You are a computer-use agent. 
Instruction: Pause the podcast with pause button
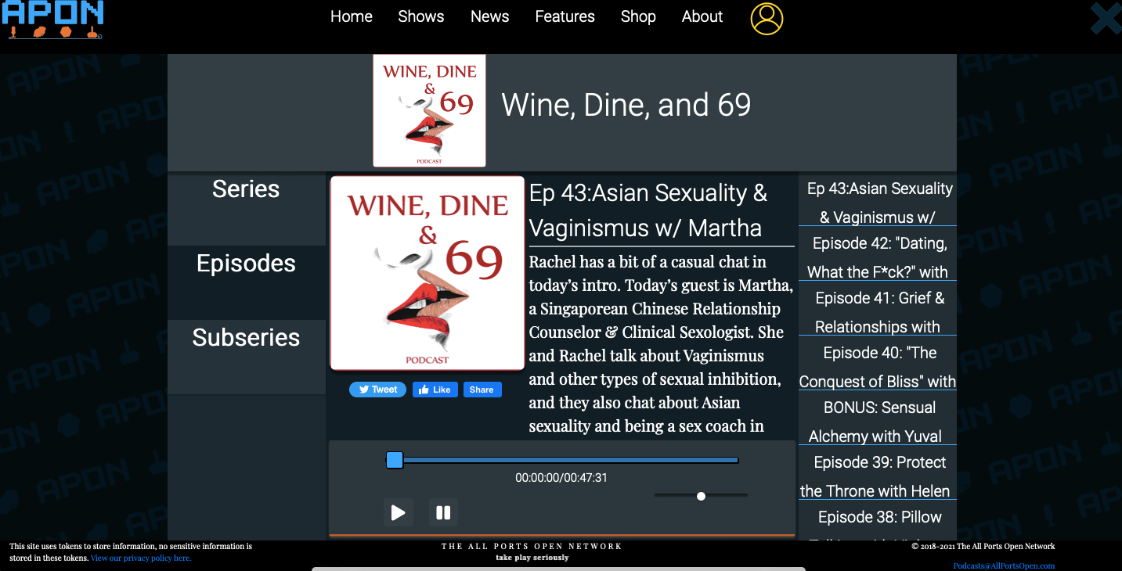(443, 512)
